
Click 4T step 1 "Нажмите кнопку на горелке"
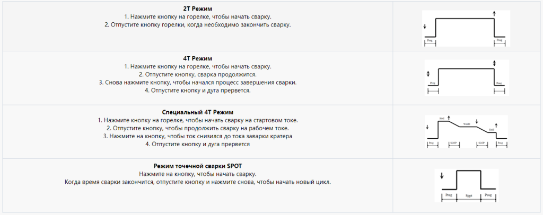(198, 66)
